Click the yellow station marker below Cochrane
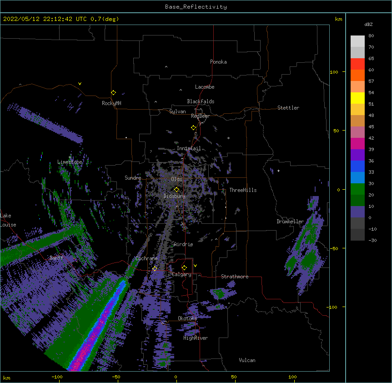Viewport: 392px width, 383px height. click(x=155, y=269)
